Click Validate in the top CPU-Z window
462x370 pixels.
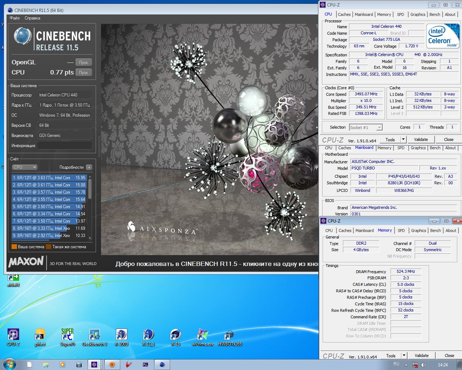click(421, 139)
